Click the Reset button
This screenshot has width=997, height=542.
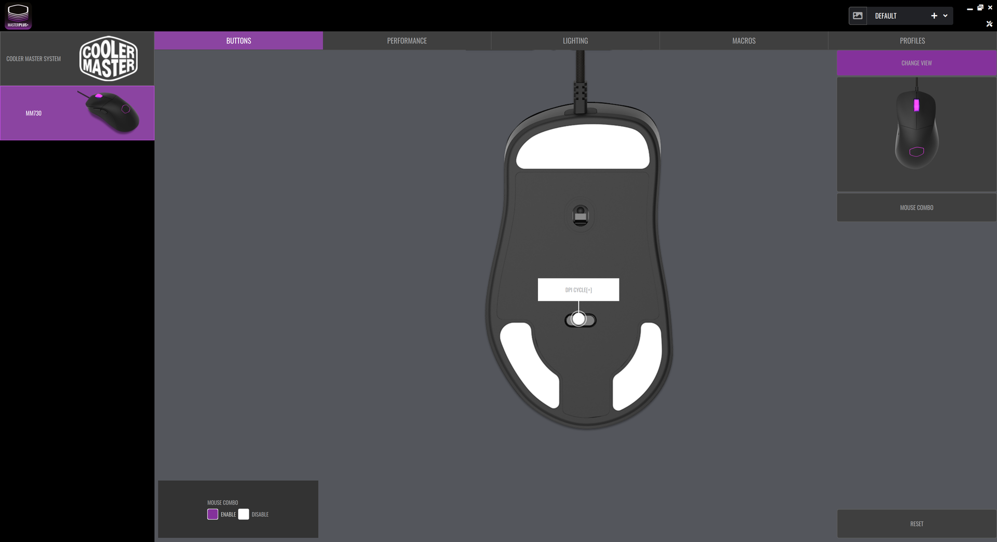916,524
